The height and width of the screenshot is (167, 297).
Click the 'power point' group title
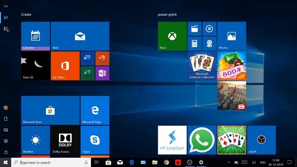(167, 14)
